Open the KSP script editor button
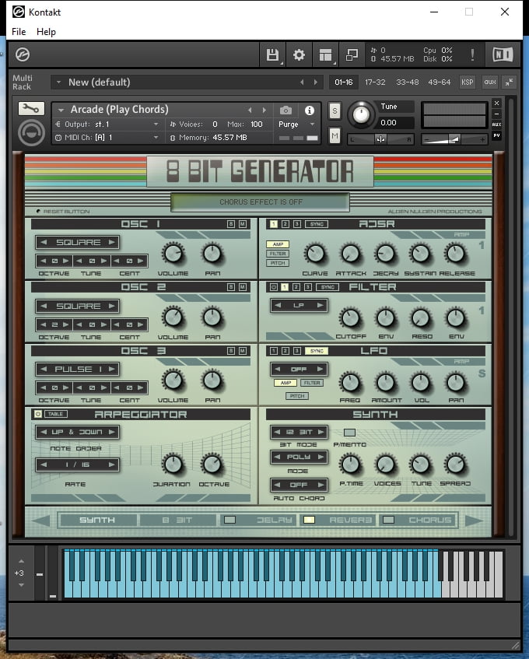The width and height of the screenshot is (529, 659). [x=468, y=82]
